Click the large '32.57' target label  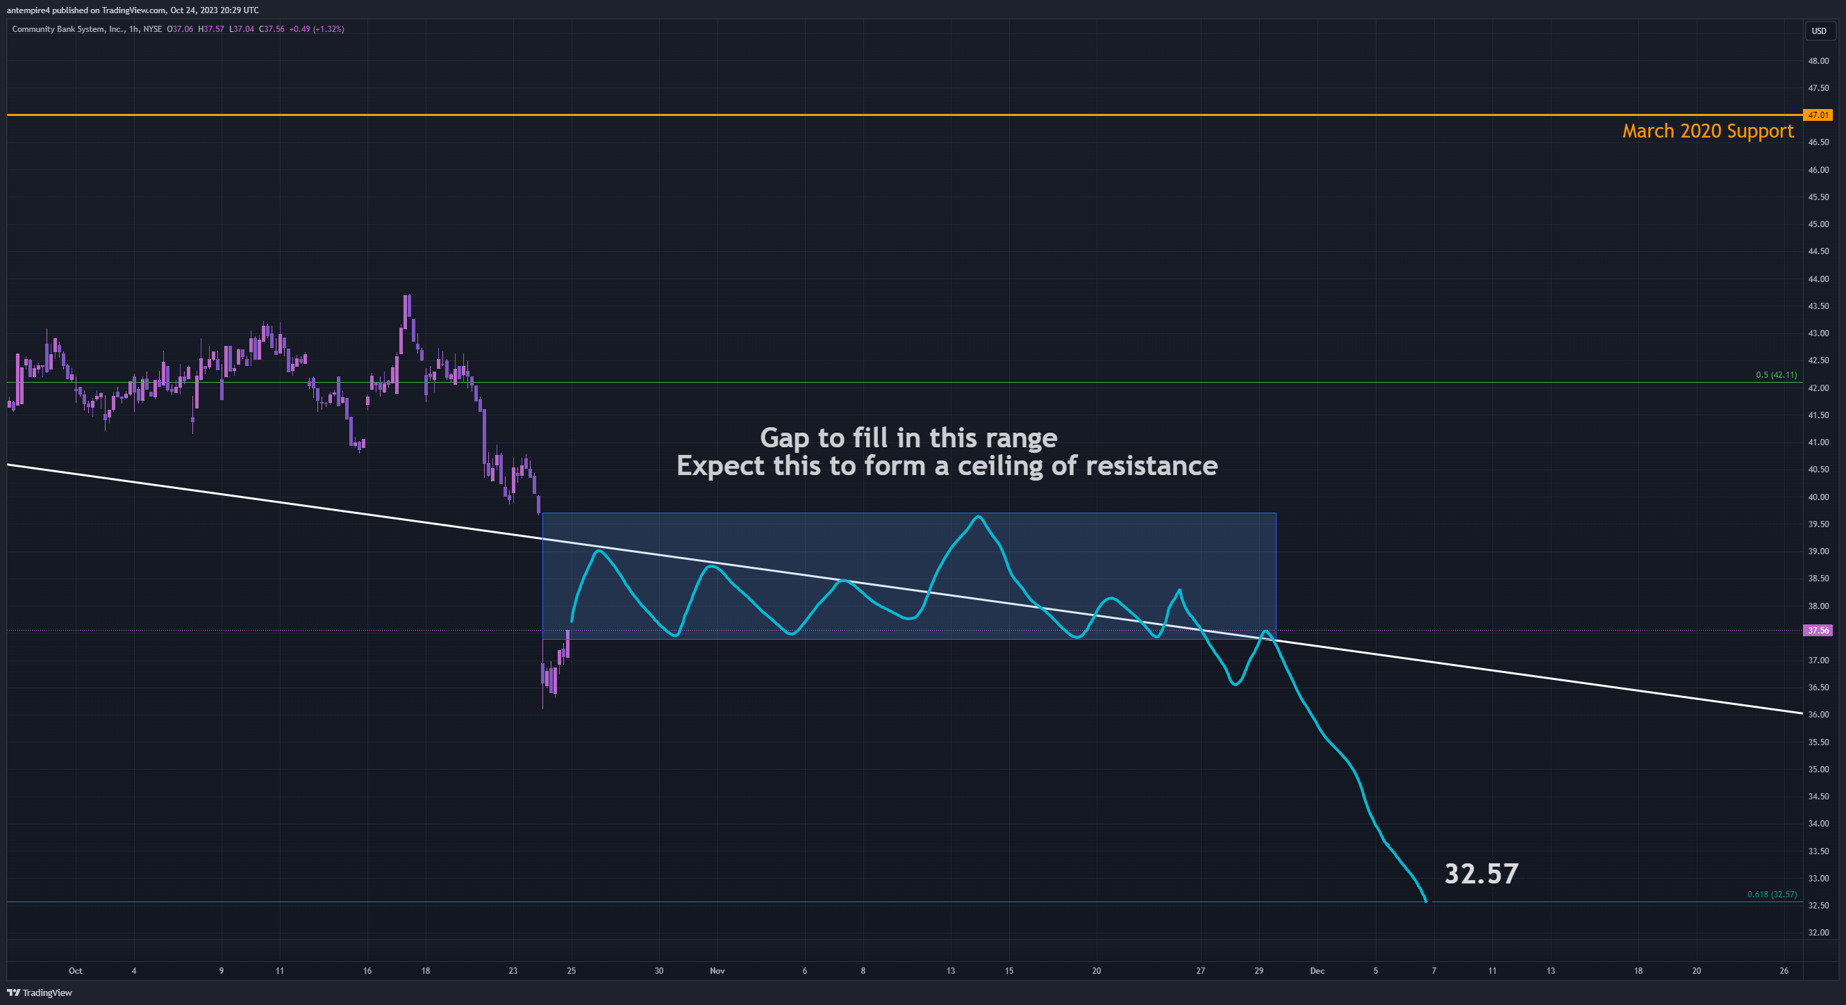click(x=1481, y=874)
